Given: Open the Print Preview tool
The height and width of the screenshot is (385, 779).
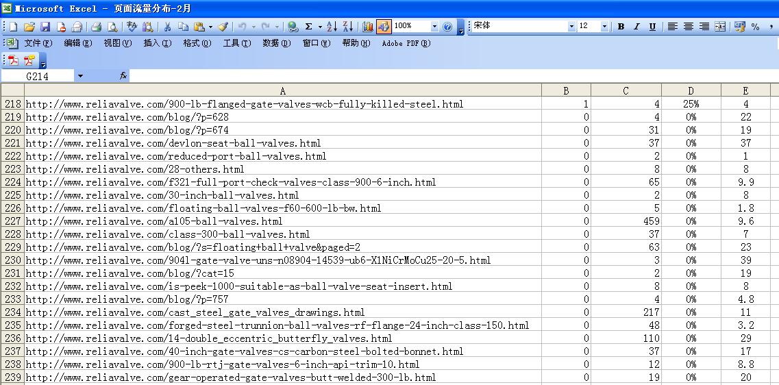Looking at the screenshot, I should 112,27.
